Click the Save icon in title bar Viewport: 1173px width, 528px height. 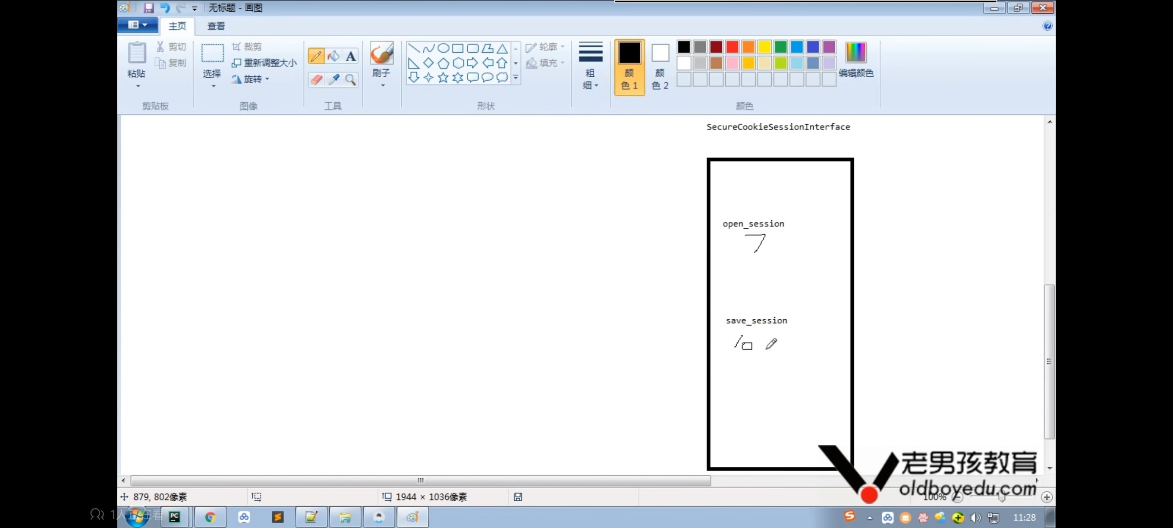pyautogui.click(x=149, y=8)
